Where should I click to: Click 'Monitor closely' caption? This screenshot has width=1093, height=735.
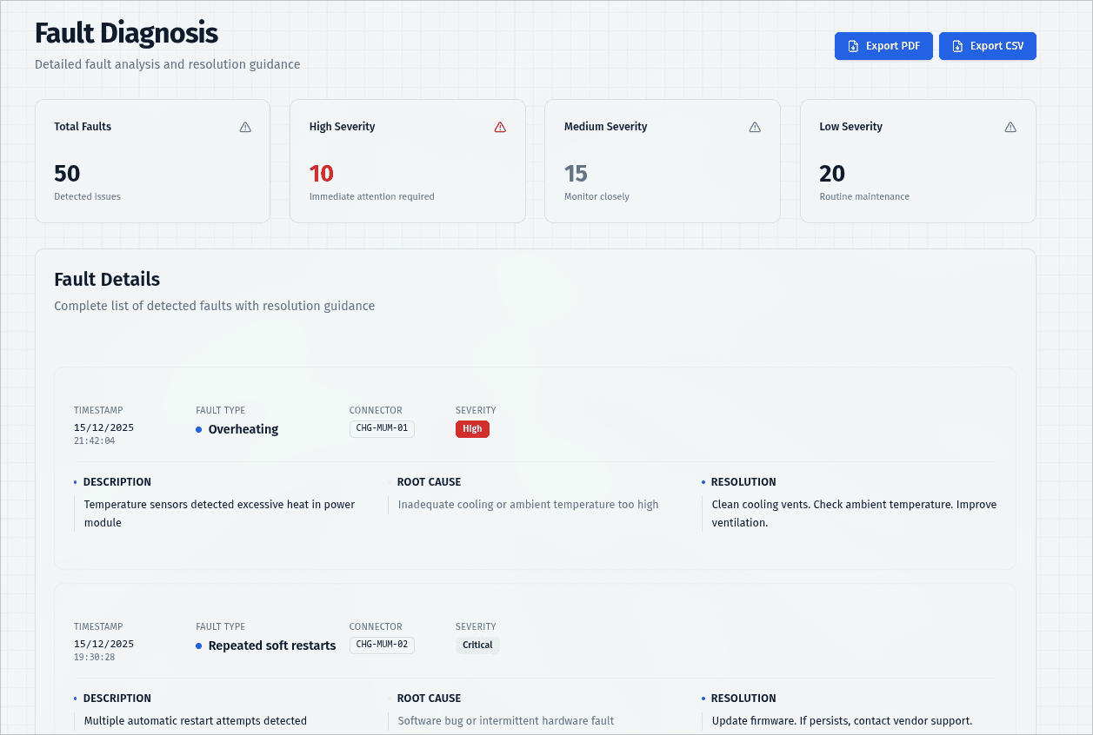tap(596, 196)
